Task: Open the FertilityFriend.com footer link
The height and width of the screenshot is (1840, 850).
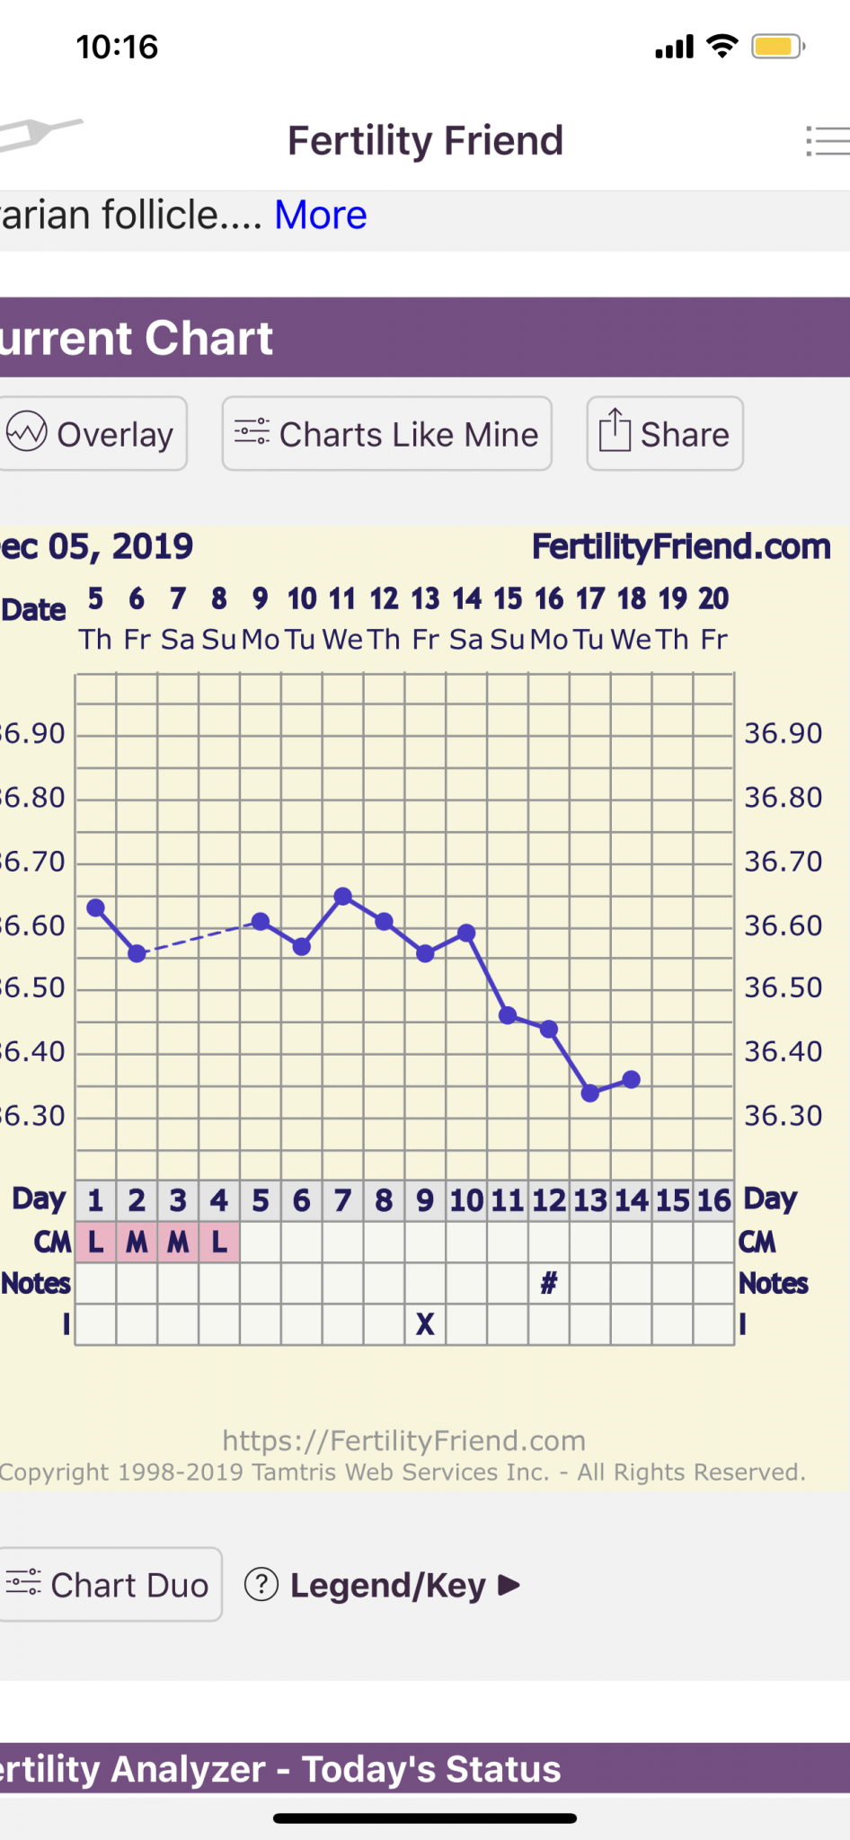Action: point(403,1440)
